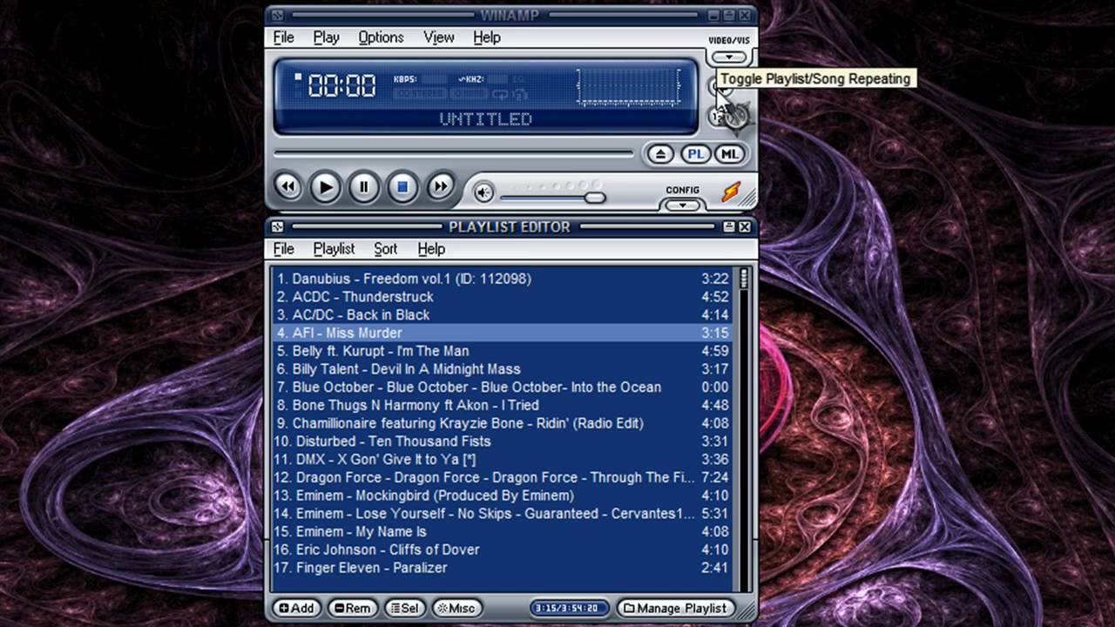
Task: Skip to the next track
Action: pyautogui.click(x=441, y=186)
